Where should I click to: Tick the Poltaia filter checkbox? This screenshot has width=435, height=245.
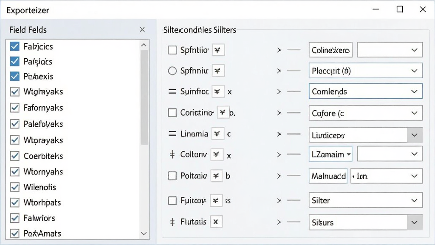click(x=172, y=176)
